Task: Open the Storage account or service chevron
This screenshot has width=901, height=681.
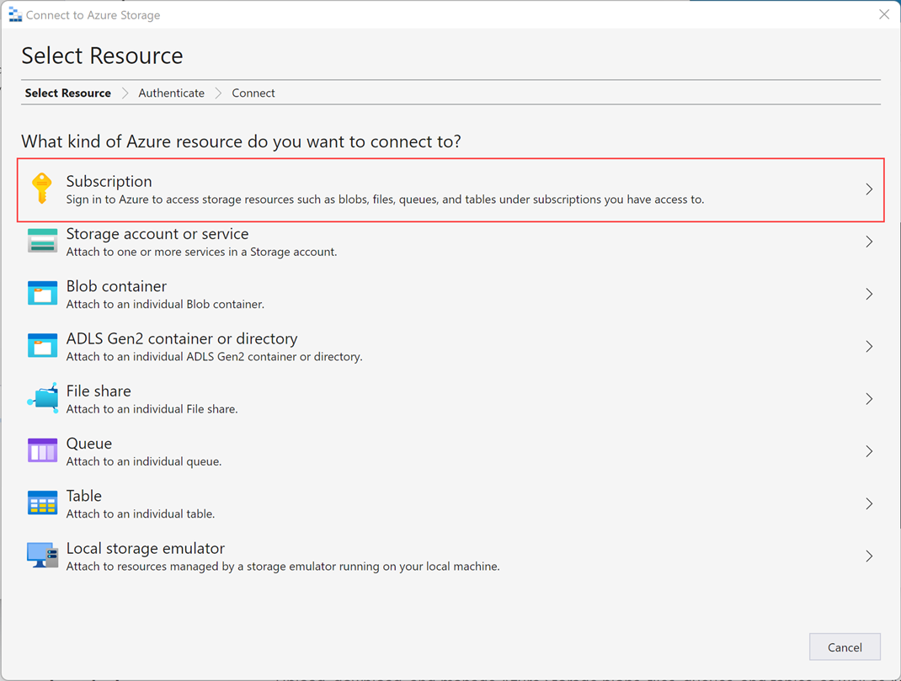Action: pyautogui.click(x=869, y=241)
